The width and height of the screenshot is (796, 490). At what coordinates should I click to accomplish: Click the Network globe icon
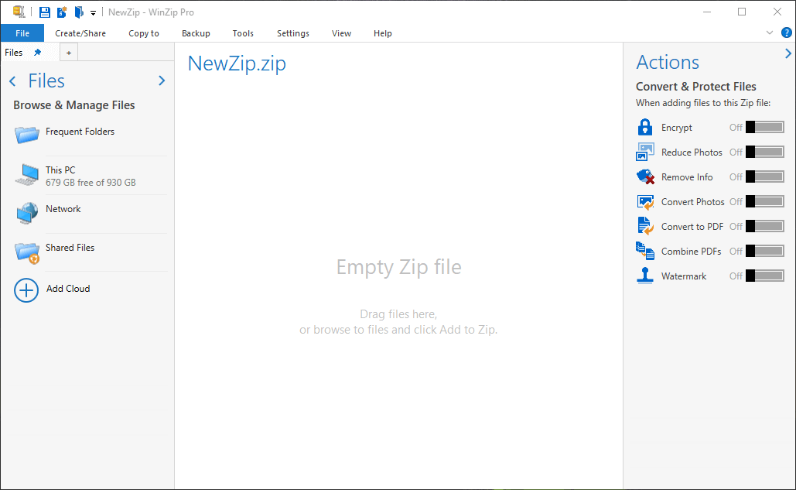(27, 214)
